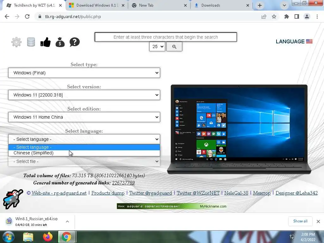Screen dimensions: 324x243
Task: Click the Windows Start orb
Action: (x=9, y=237)
